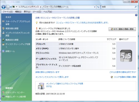Click the magnifier search icon
The height and width of the screenshot is (102, 139).
pos(136,7)
